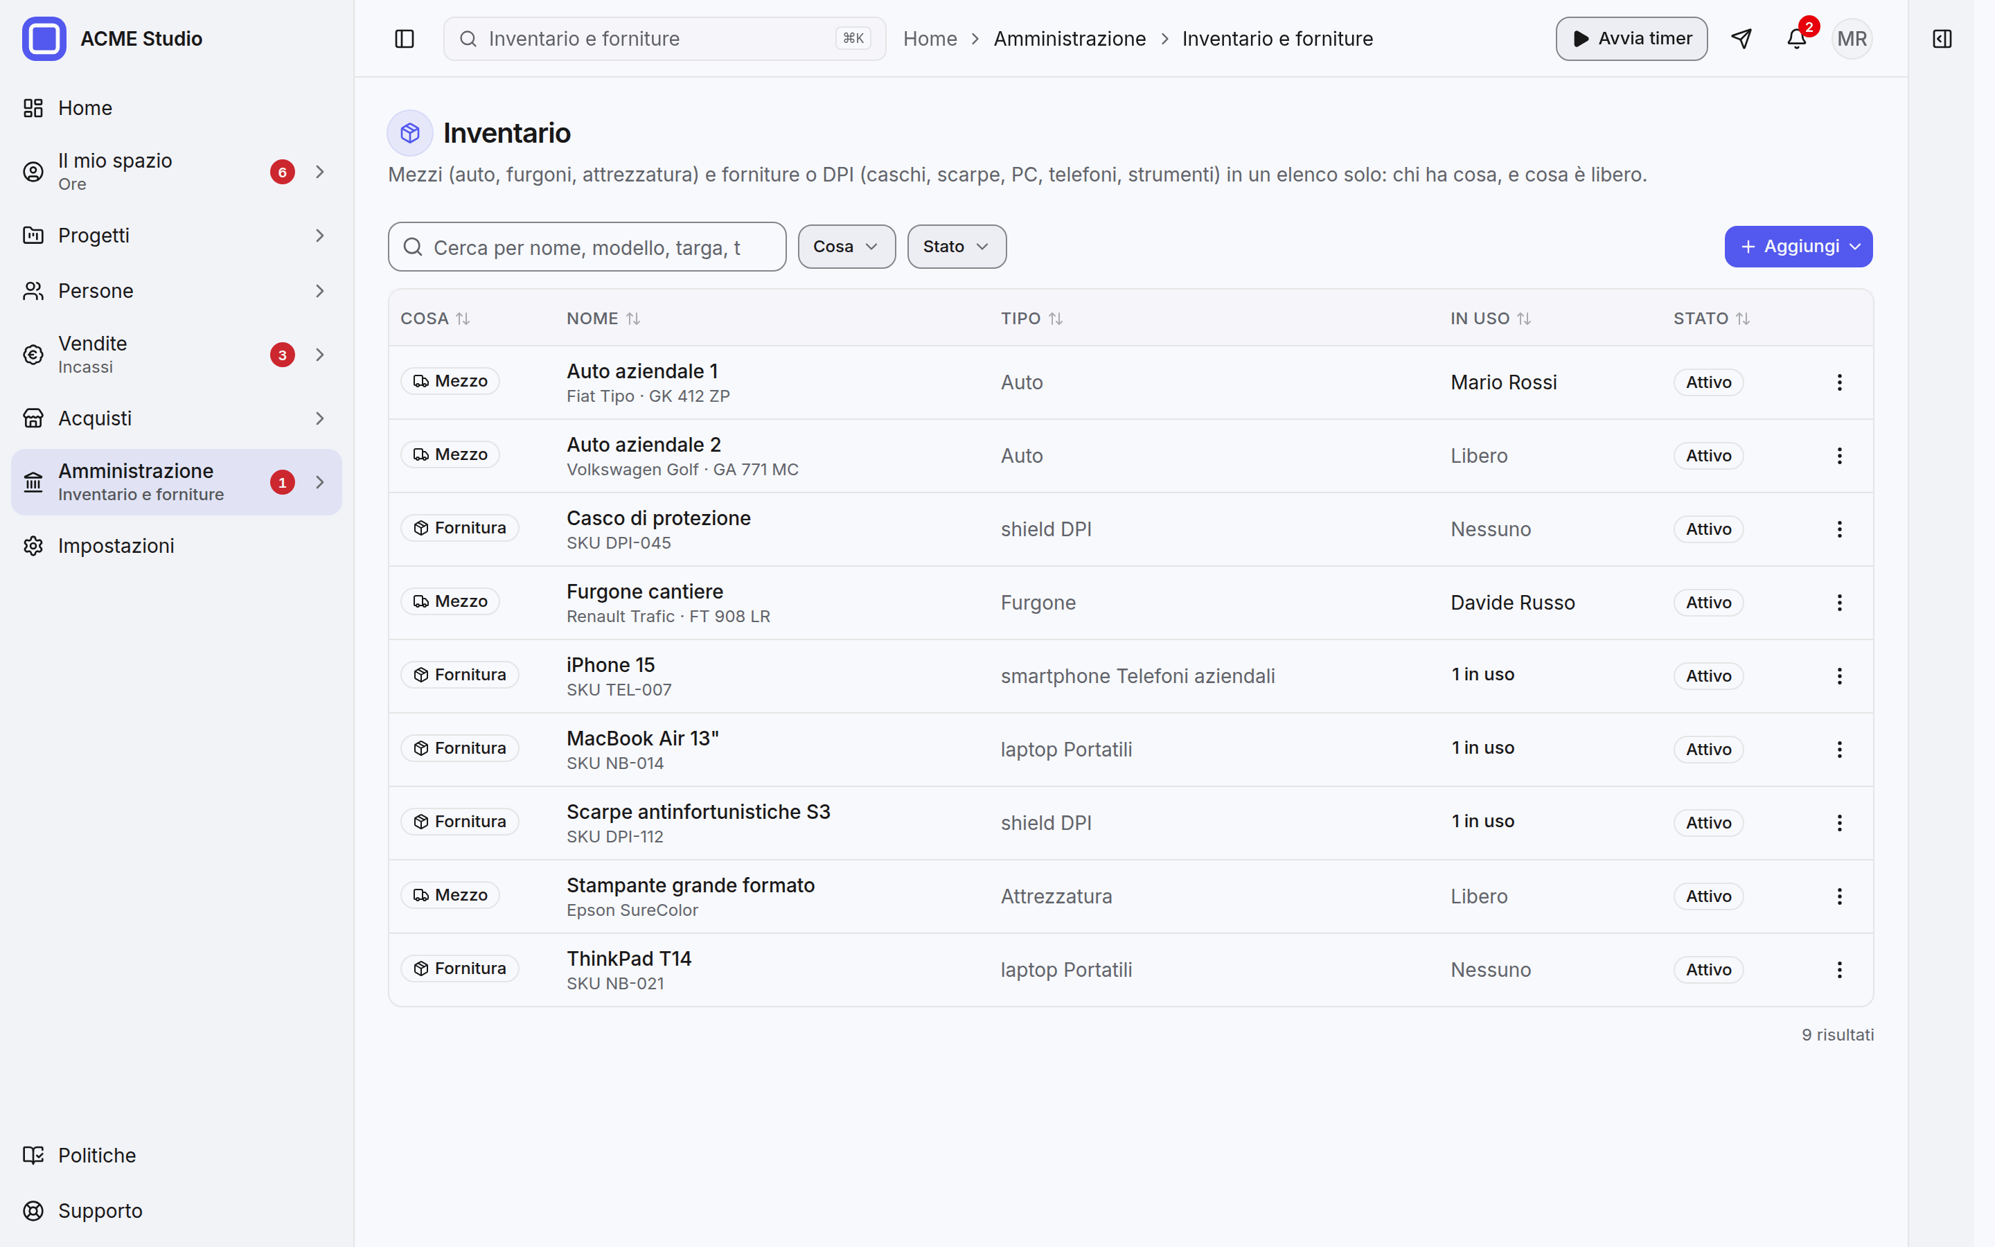Click the ACME Studio logo
The width and height of the screenshot is (1995, 1247).
[x=44, y=39]
